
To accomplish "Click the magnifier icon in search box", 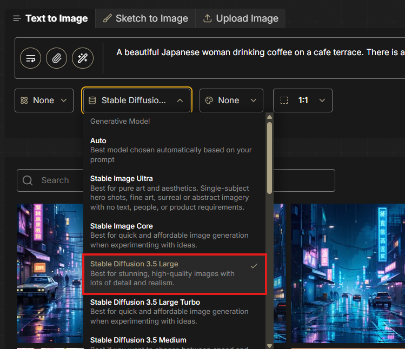I will (28, 180).
